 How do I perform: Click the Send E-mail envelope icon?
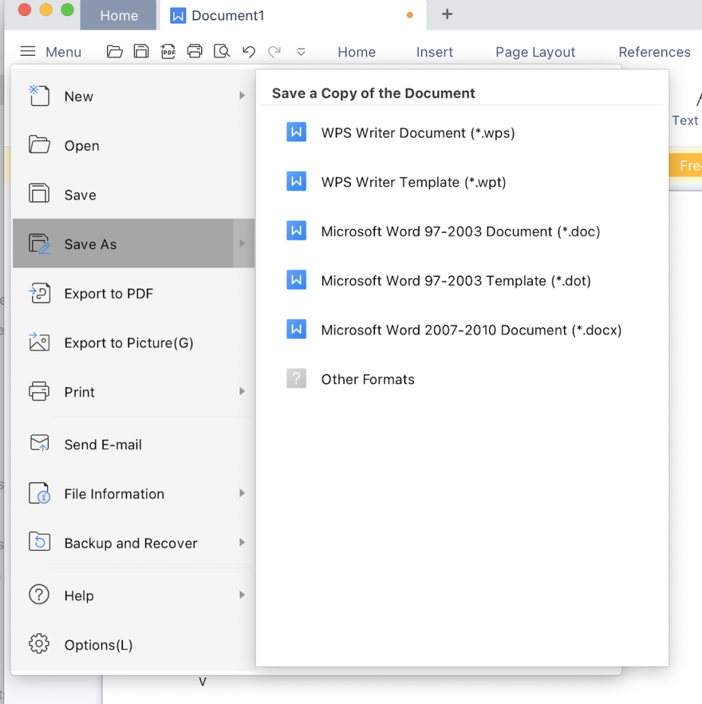pos(39,443)
